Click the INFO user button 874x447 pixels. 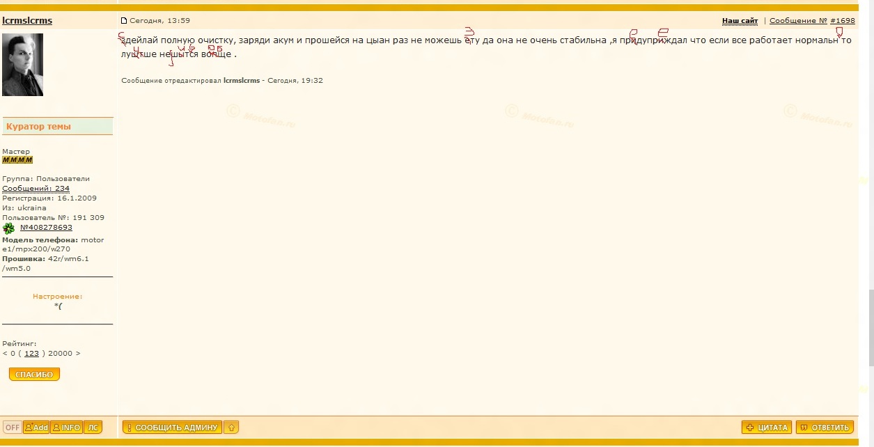pyautogui.click(x=66, y=428)
